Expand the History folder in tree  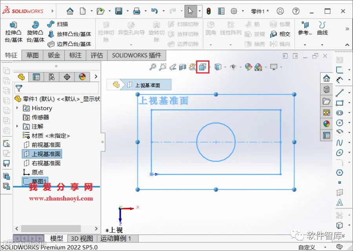tap(17, 108)
